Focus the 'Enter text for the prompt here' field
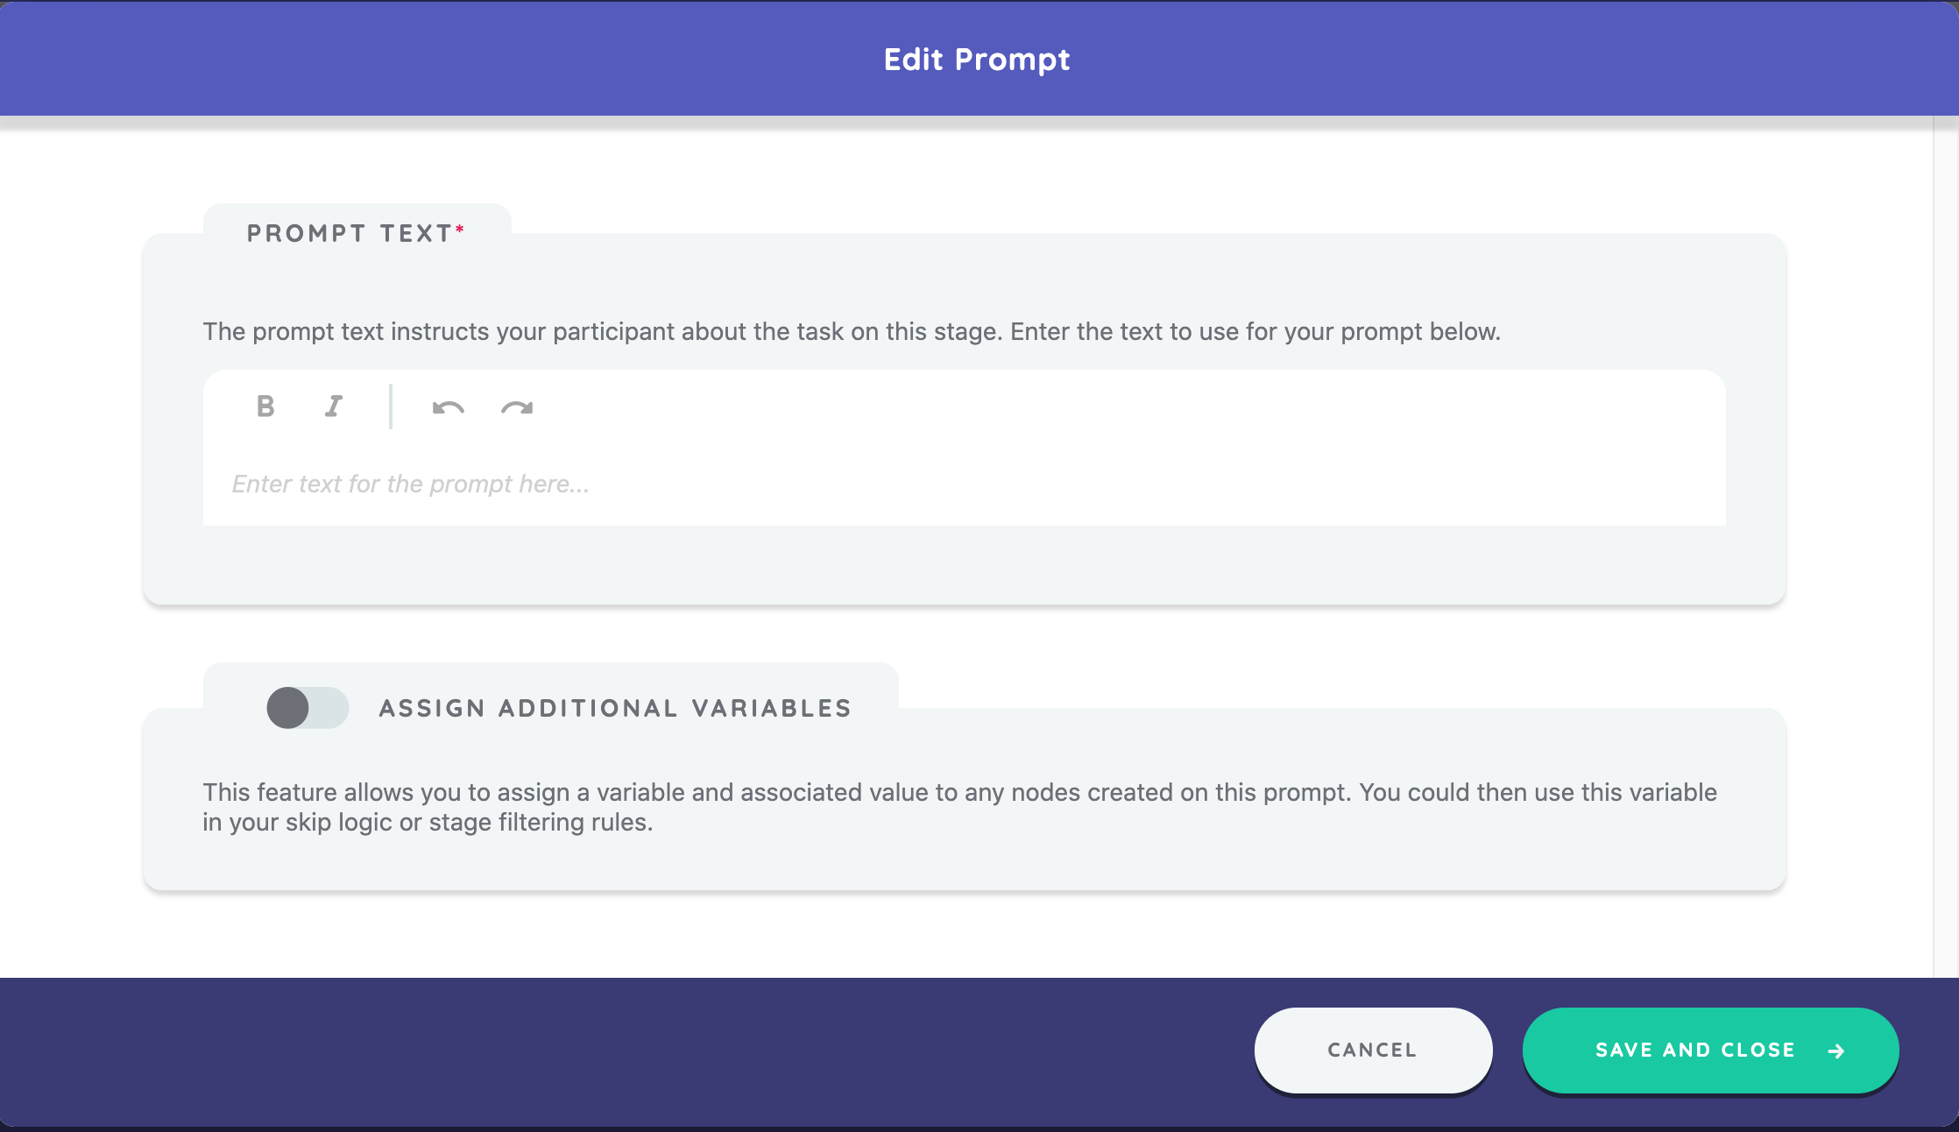 click(964, 484)
